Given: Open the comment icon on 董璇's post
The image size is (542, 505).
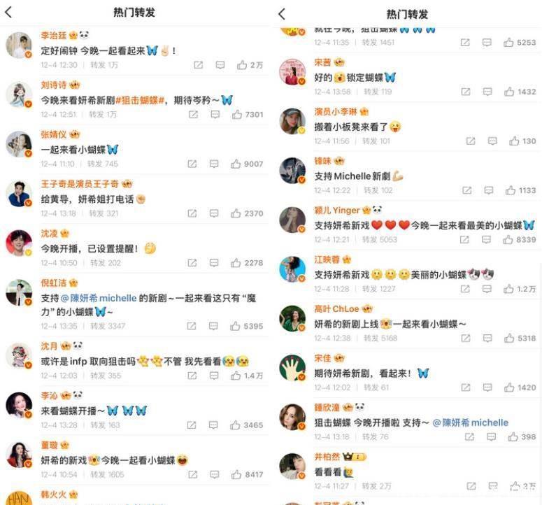Looking at the screenshot, I should 214,475.
